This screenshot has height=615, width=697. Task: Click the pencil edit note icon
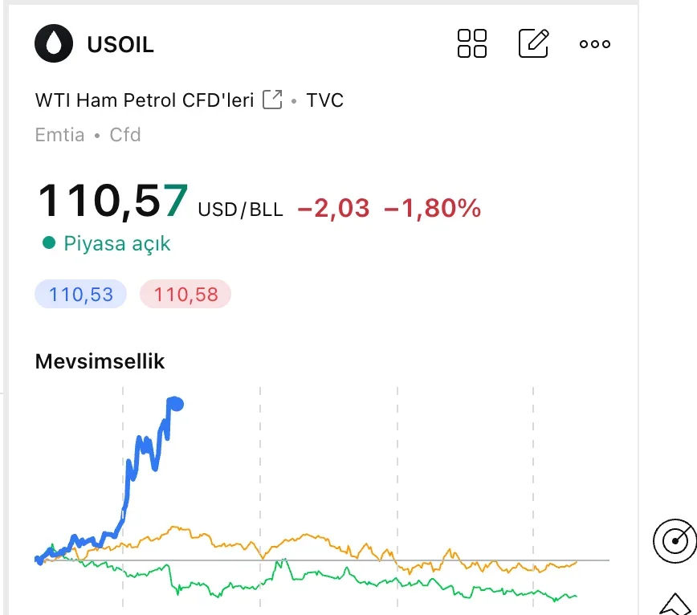(534, 43)
